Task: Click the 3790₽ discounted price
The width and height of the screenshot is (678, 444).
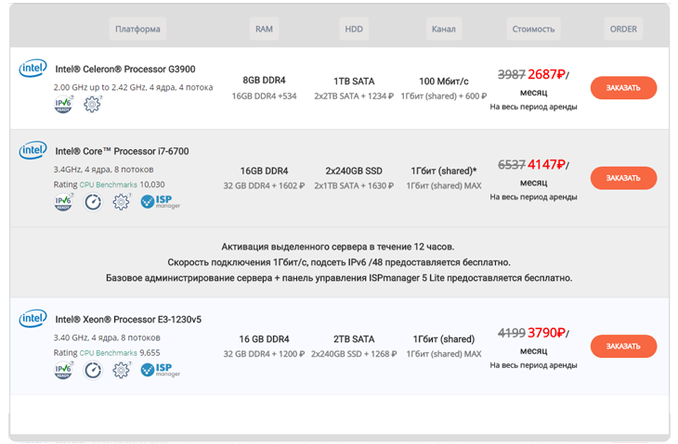Action: 546,333
